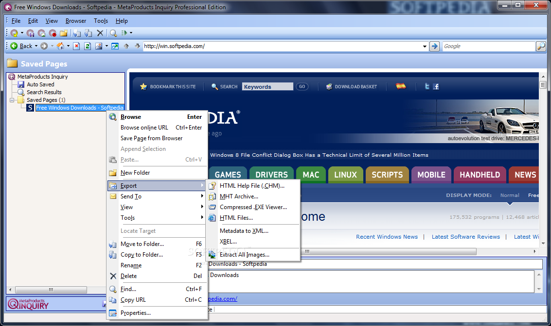Open the Back history dropdown arrow
This screenshot has height=326, width=551.
tap(36, 46)
